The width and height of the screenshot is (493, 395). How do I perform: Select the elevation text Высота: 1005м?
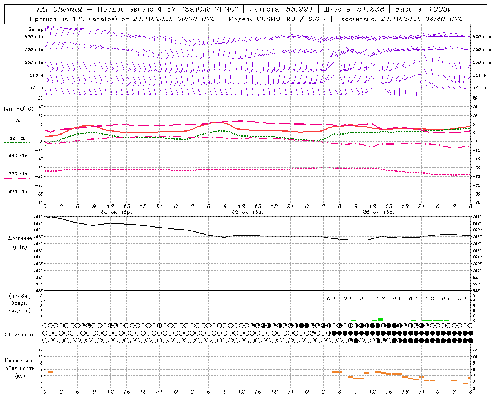[x=423, y=9]
